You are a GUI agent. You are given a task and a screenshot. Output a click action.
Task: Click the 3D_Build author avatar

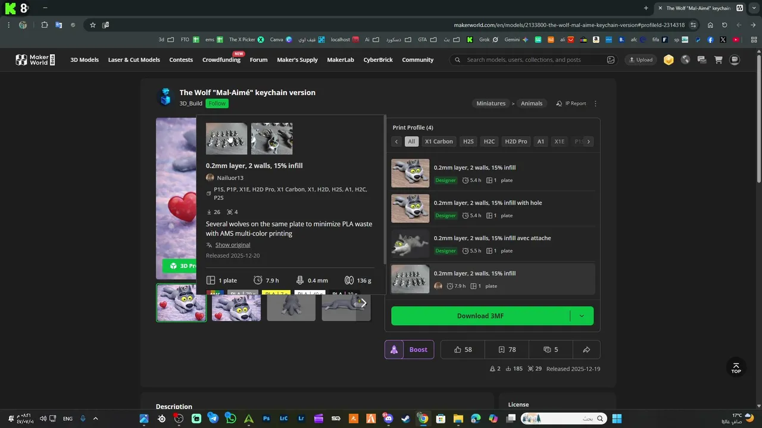point(165,97)
